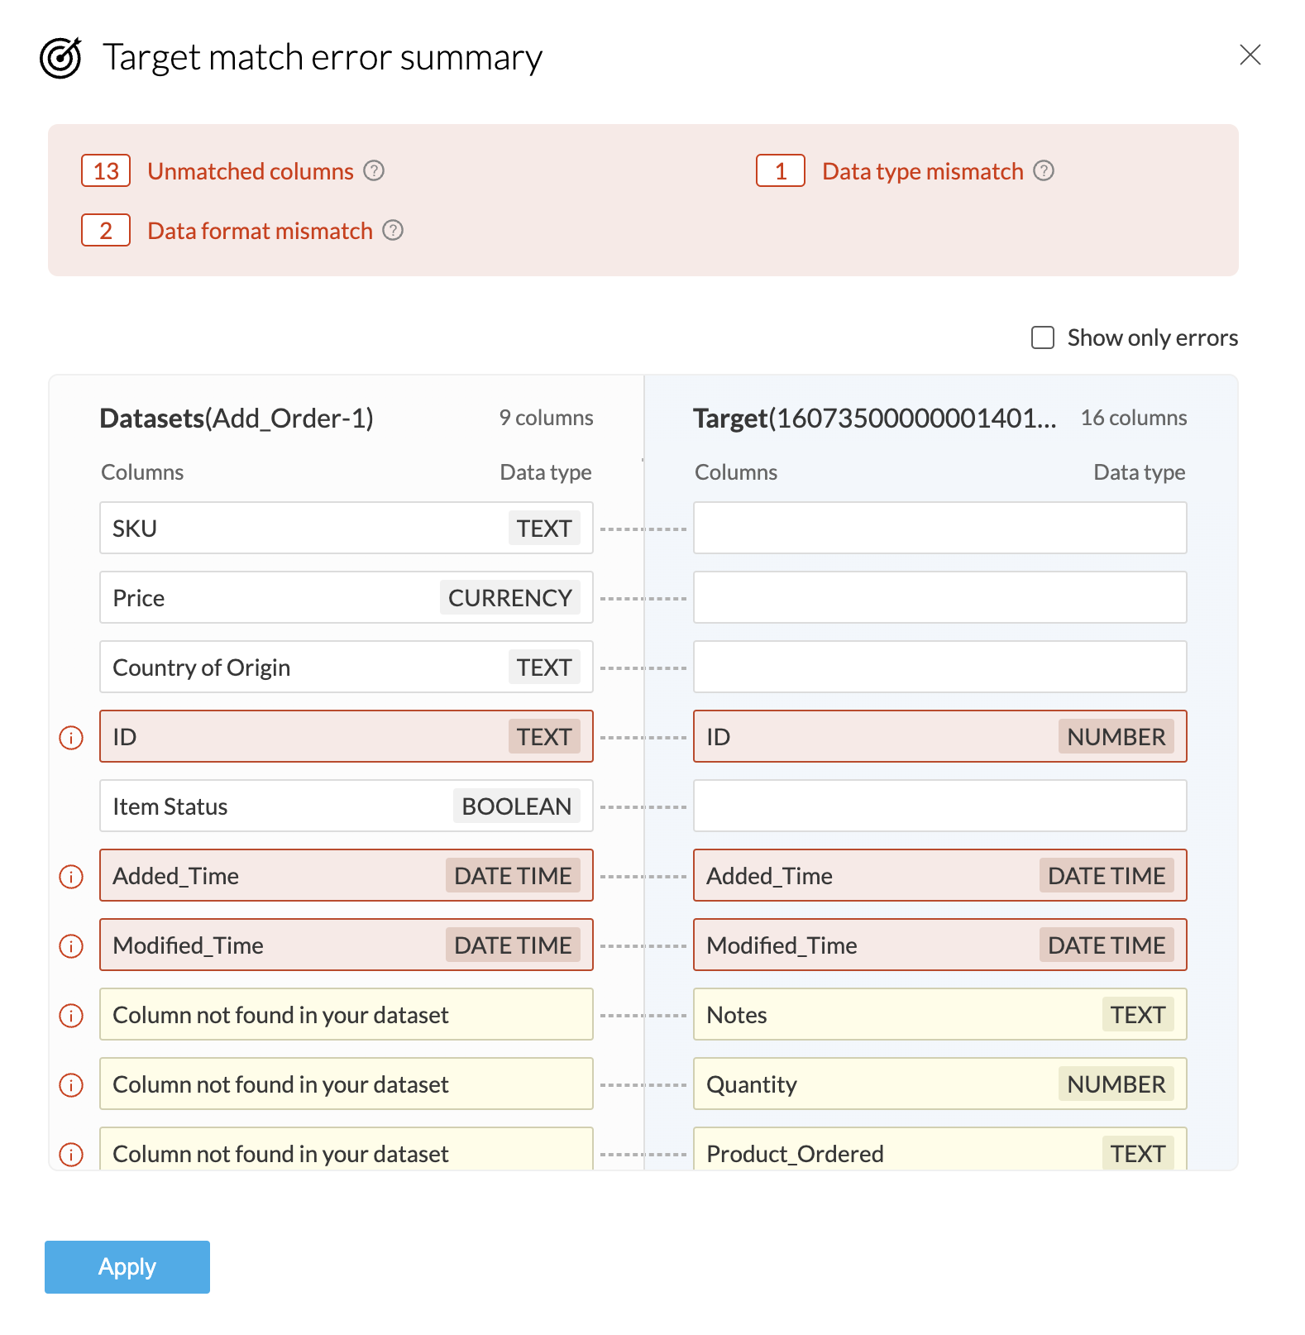
Task: Click info icon for the Notes row
Action: coord(72,1015)
